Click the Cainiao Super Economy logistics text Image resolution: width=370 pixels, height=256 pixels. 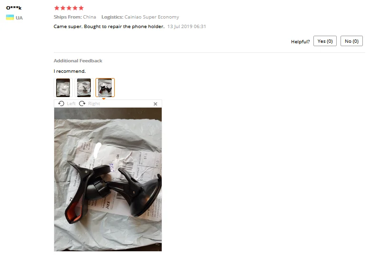coord(152,17)
